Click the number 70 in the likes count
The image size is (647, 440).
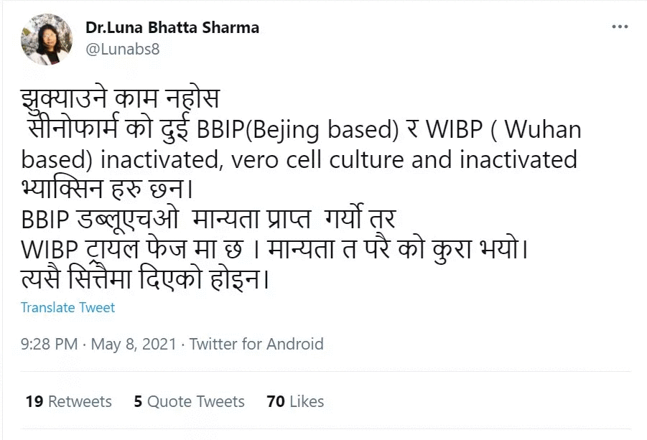tap(276, 402)
